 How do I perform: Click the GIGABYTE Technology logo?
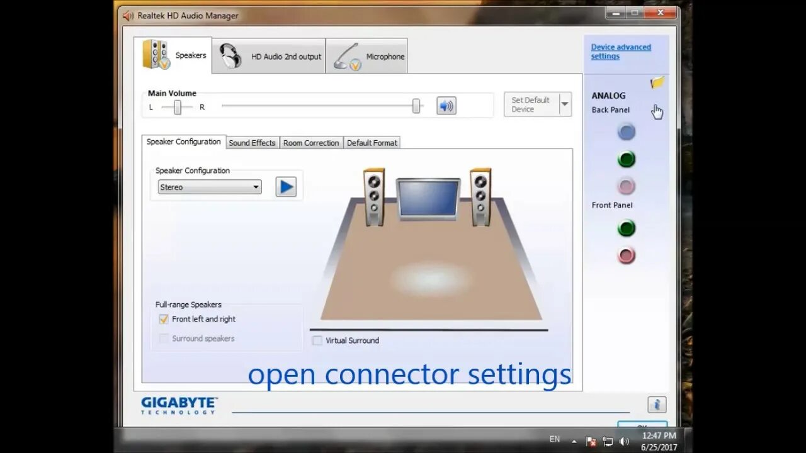[179, 405]
